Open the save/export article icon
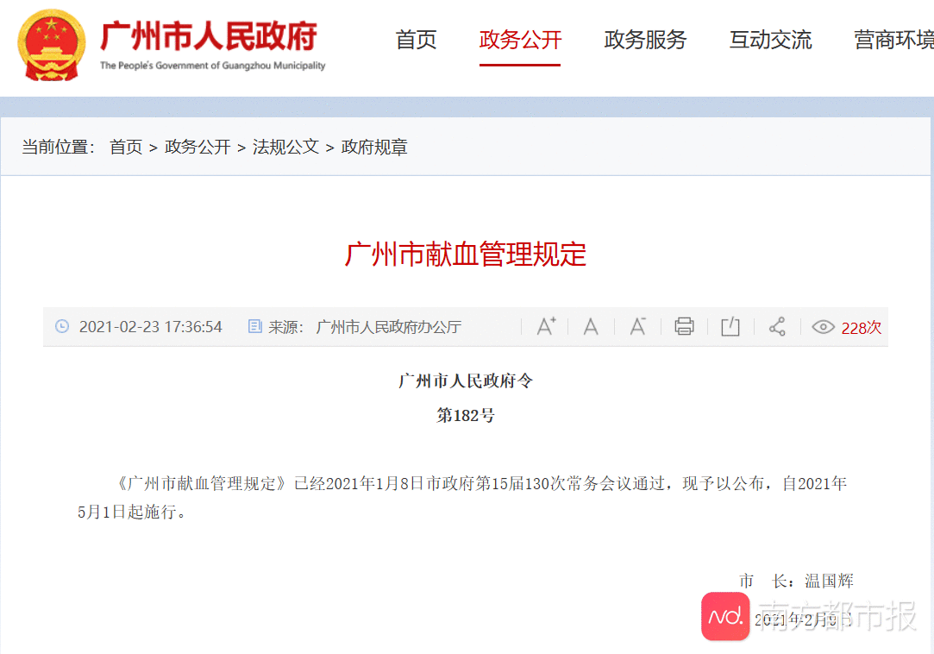934x654 pixels. click(x=730, y=326)
